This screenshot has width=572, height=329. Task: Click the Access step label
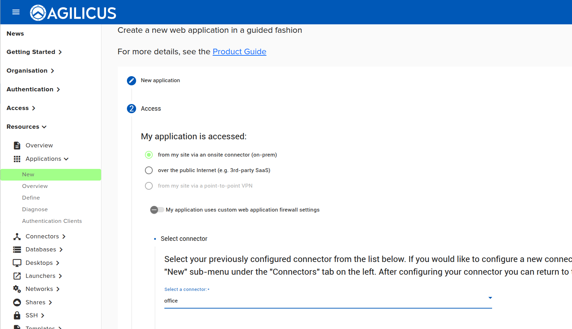point(151,109)
